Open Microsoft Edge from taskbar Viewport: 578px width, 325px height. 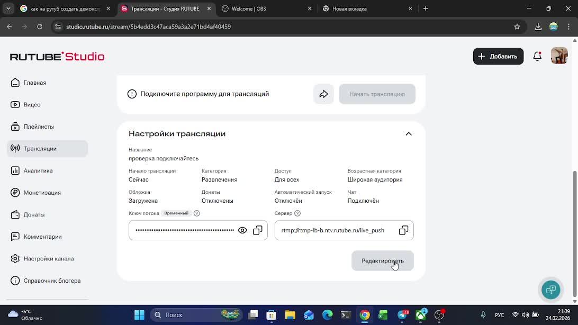coord(327,315)
